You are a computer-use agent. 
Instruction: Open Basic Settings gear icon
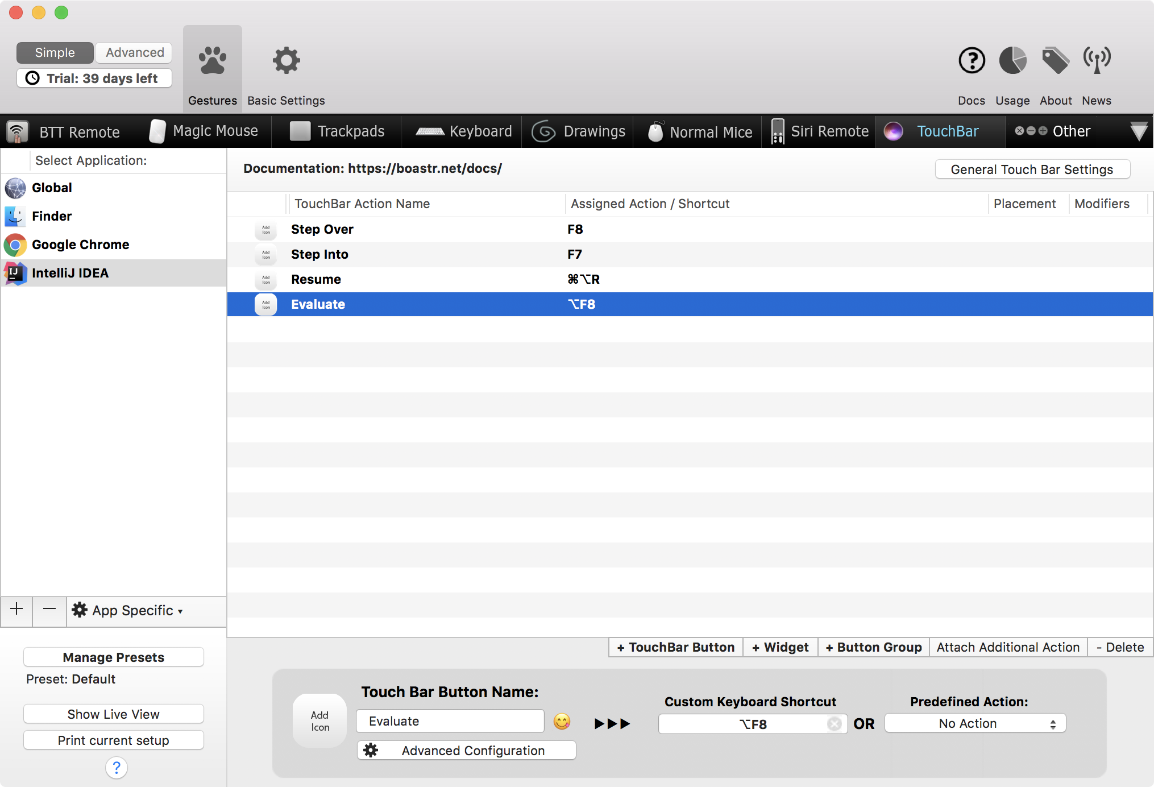click(286, 61)
